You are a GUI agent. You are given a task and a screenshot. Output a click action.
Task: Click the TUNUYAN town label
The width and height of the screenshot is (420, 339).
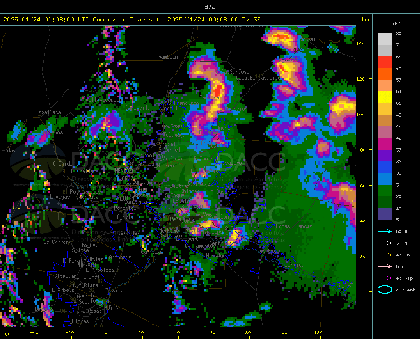[x=108, y=308]
